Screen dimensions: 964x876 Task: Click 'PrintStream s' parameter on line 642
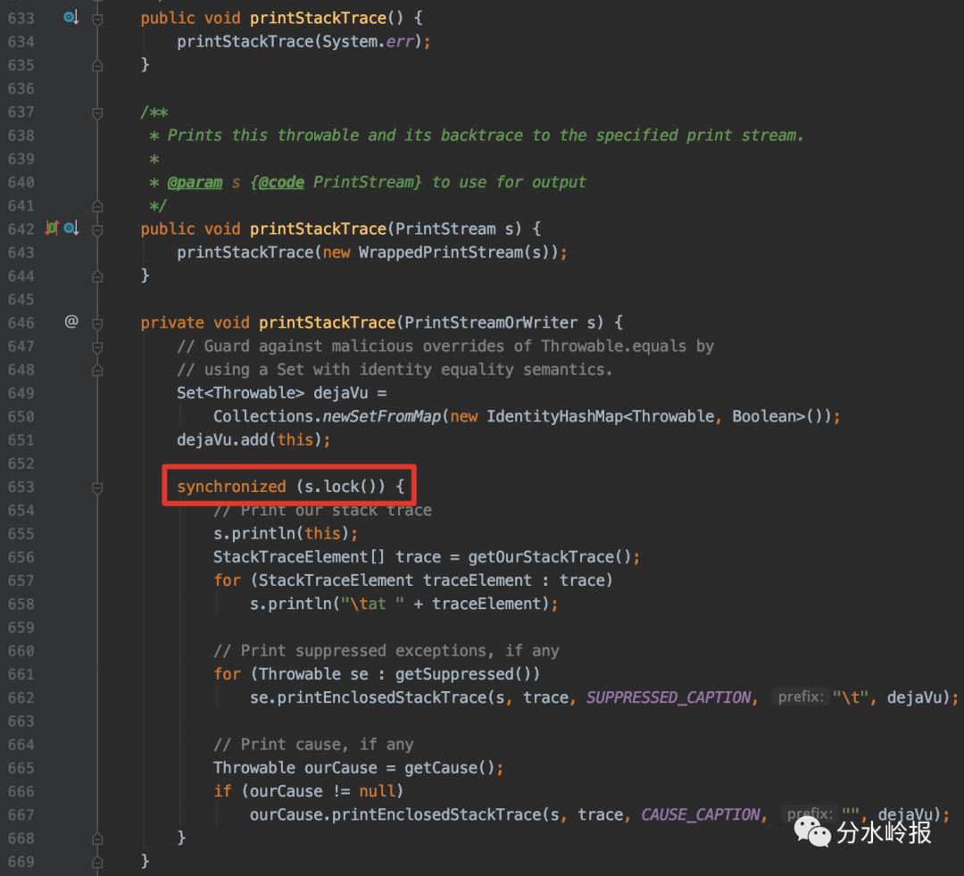[x=454, y=229]
